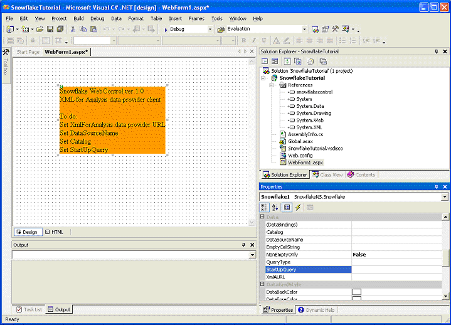The width and height of the screenshot is (451, 325).
Task: Show Events with the lightning bolt icon
Action: (x=298, y=208)
